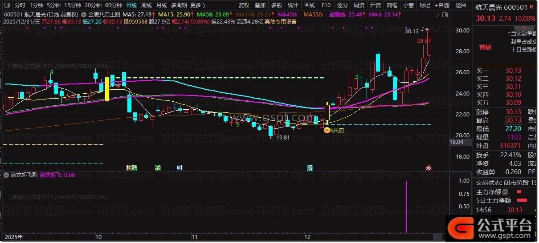Click the 财 event marker below chart

[180, 167]
